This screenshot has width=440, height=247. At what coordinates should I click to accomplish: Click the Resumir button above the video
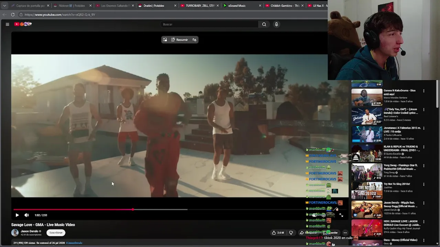click(179, 40)
